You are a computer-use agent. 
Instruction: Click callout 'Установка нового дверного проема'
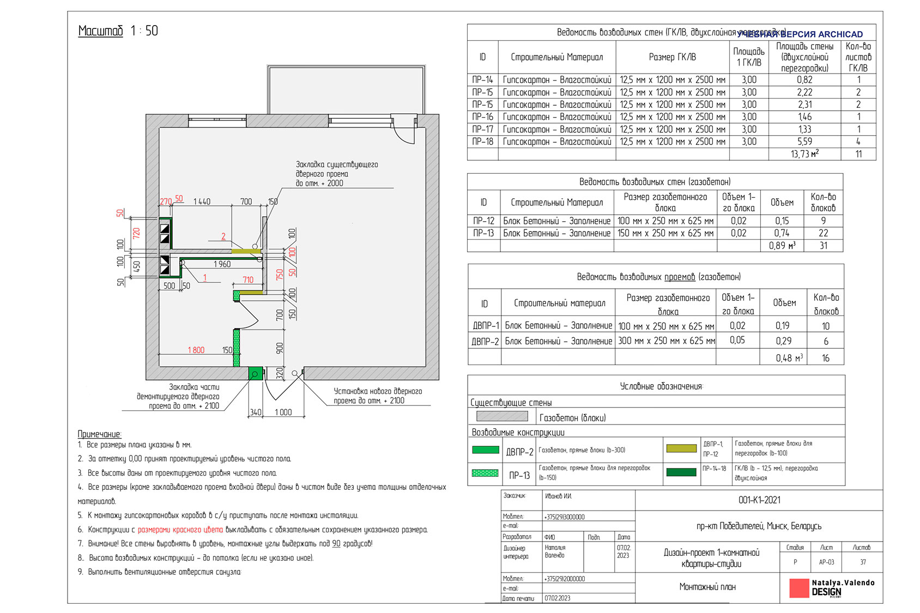[378, 396]
